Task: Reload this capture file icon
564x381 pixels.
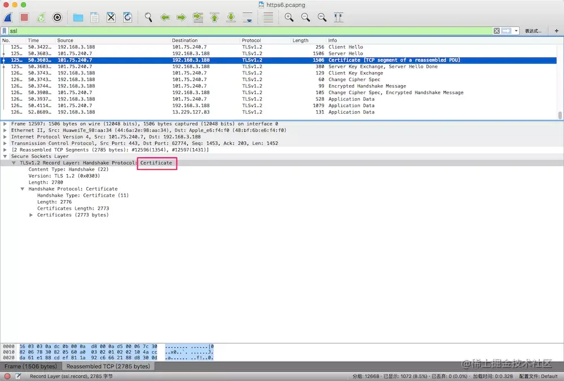Action: coord(127,17)
